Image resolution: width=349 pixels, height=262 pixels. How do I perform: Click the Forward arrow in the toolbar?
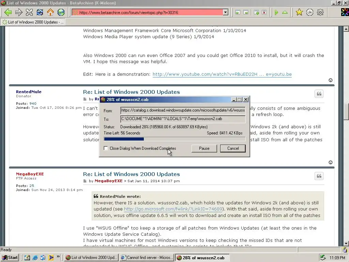[x=19, y=12]
